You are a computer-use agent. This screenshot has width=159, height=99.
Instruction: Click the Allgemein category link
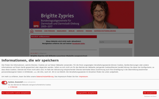pyautogui.click(x=43, y=53)
